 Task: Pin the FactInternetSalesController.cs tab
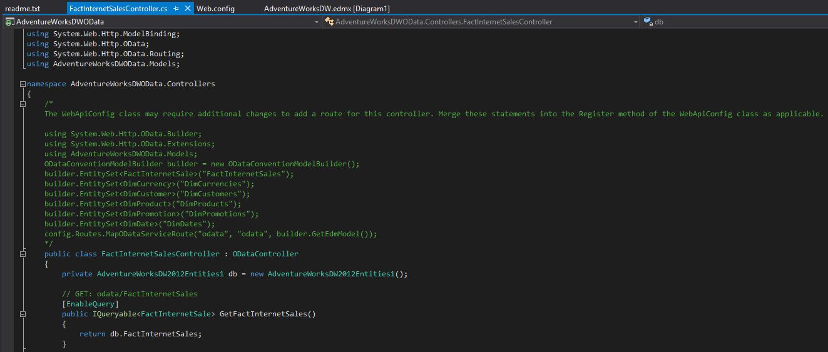[x=176, y=9]
